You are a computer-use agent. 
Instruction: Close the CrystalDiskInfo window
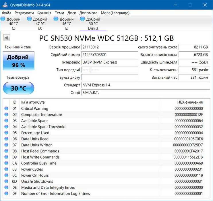pyautogui.click(x=205, y=5)
